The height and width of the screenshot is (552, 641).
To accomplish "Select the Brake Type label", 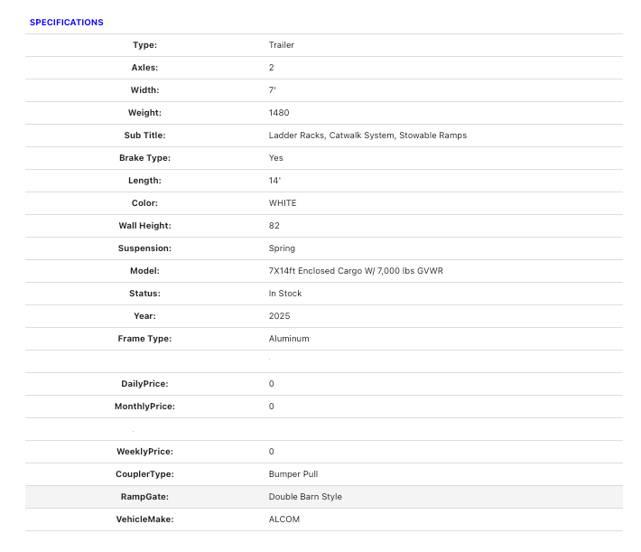I will pos(144,158).
